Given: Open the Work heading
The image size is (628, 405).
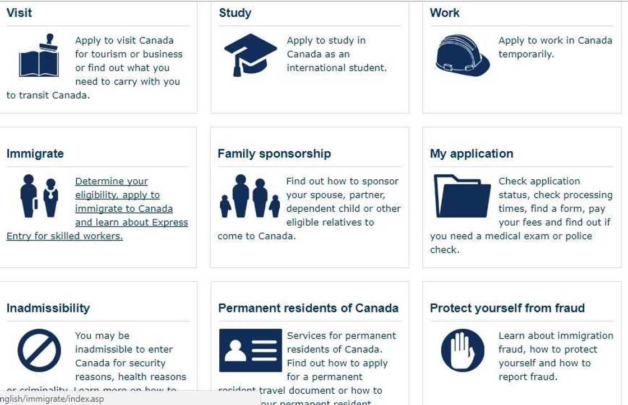Looking at the screenshot, I should tap(445, 13).
